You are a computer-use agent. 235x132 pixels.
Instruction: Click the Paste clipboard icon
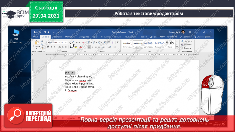coord(37,43)
